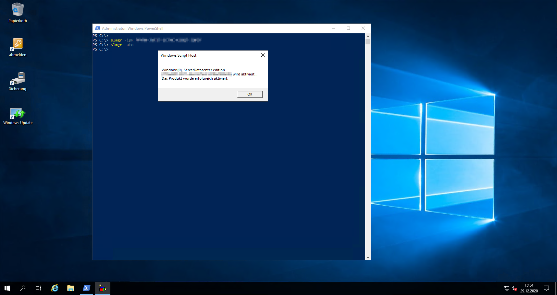Close the Windows Script Host dialog
The height and width of the screenshot is (295, 557).
[263, 55]
